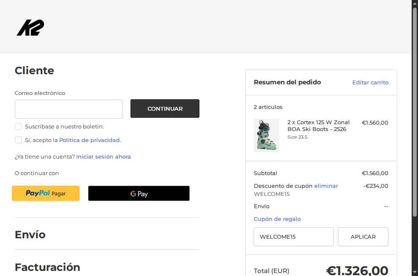Image resolution: width=418 pixels, height=276 pixels.
Task: Click the Cortex 125 W Zonal product name
Action: [x=318, y=126]
